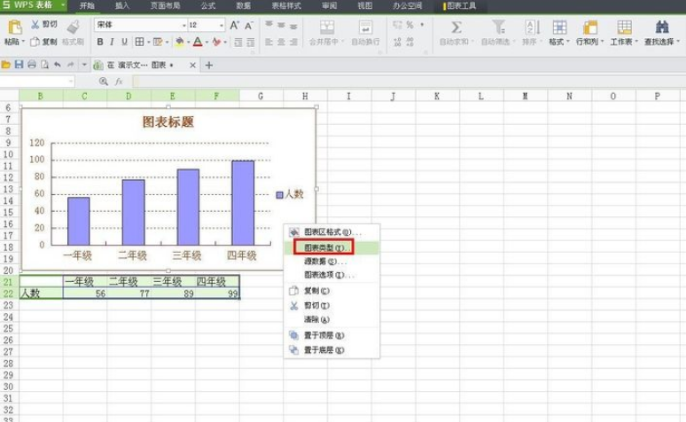The height and width of the screenshot is (422, 686).
Task: Close the 图表 document tab
Action: [192, 66]
